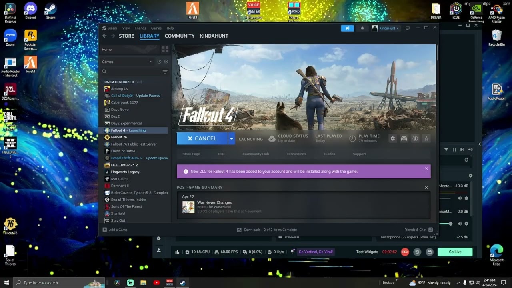Screen dimensions: 512x288
Task: Add Fallout 4 to favorites star
Action: 426,138
